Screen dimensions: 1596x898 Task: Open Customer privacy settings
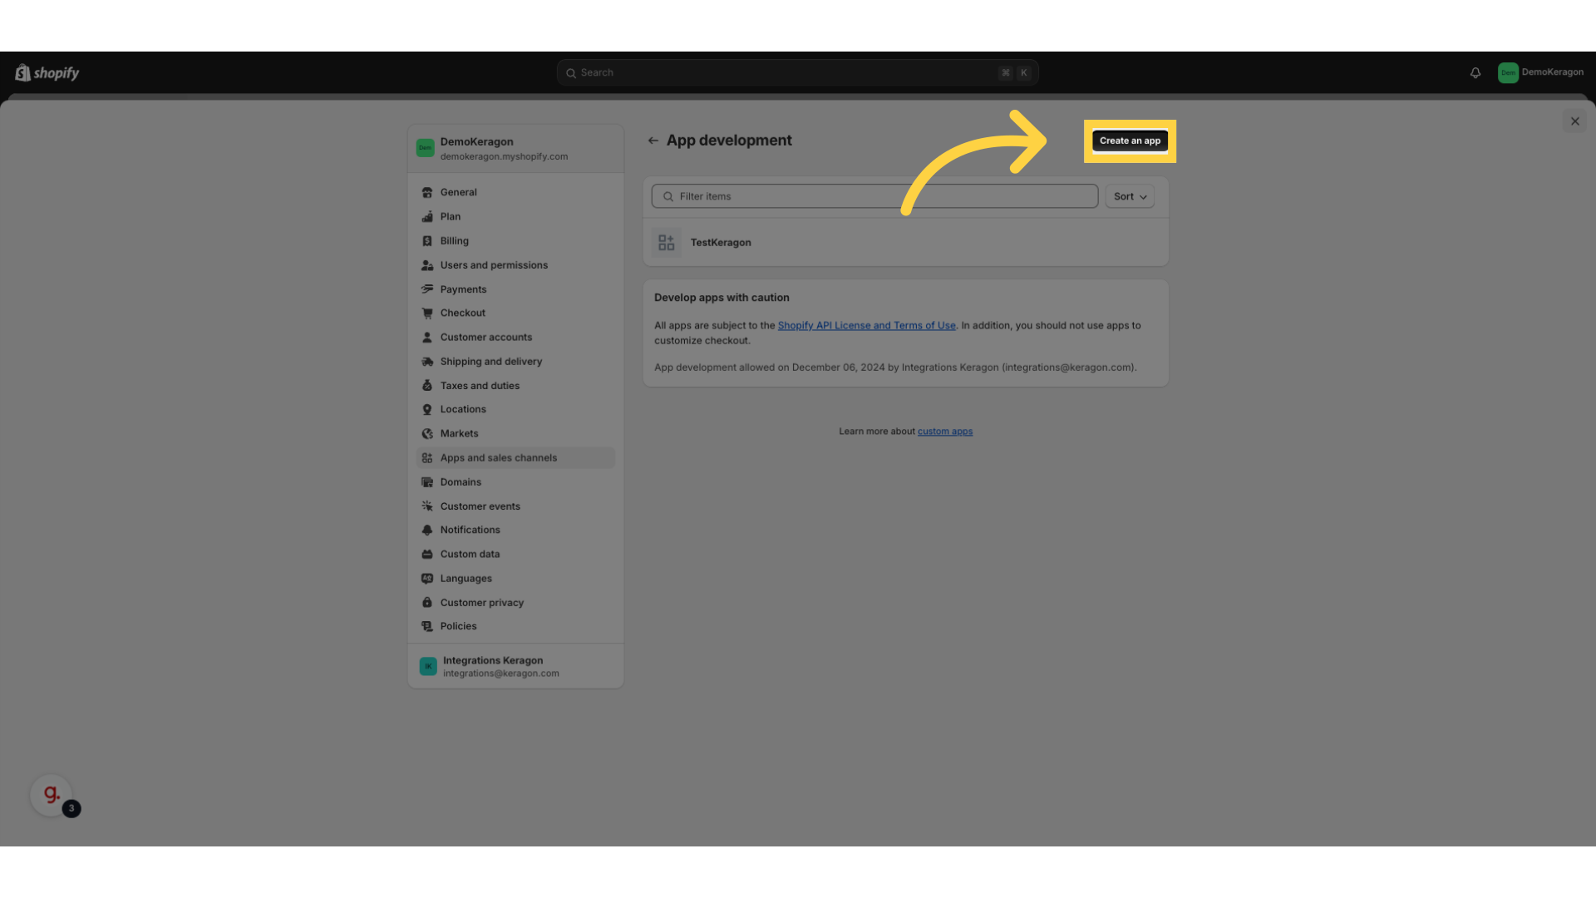[x=515, y=603]
